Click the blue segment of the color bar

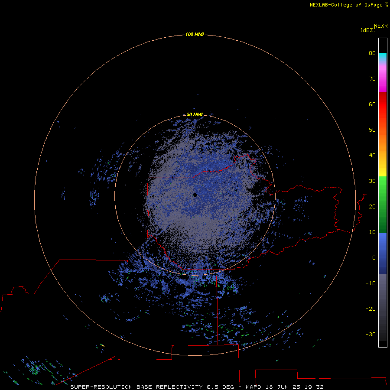point(383,253)
